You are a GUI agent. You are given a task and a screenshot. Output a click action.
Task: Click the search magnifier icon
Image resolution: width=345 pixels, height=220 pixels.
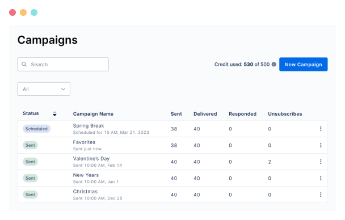24,64
